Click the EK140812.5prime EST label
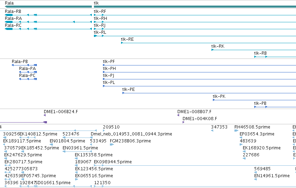 click(39, 134)
